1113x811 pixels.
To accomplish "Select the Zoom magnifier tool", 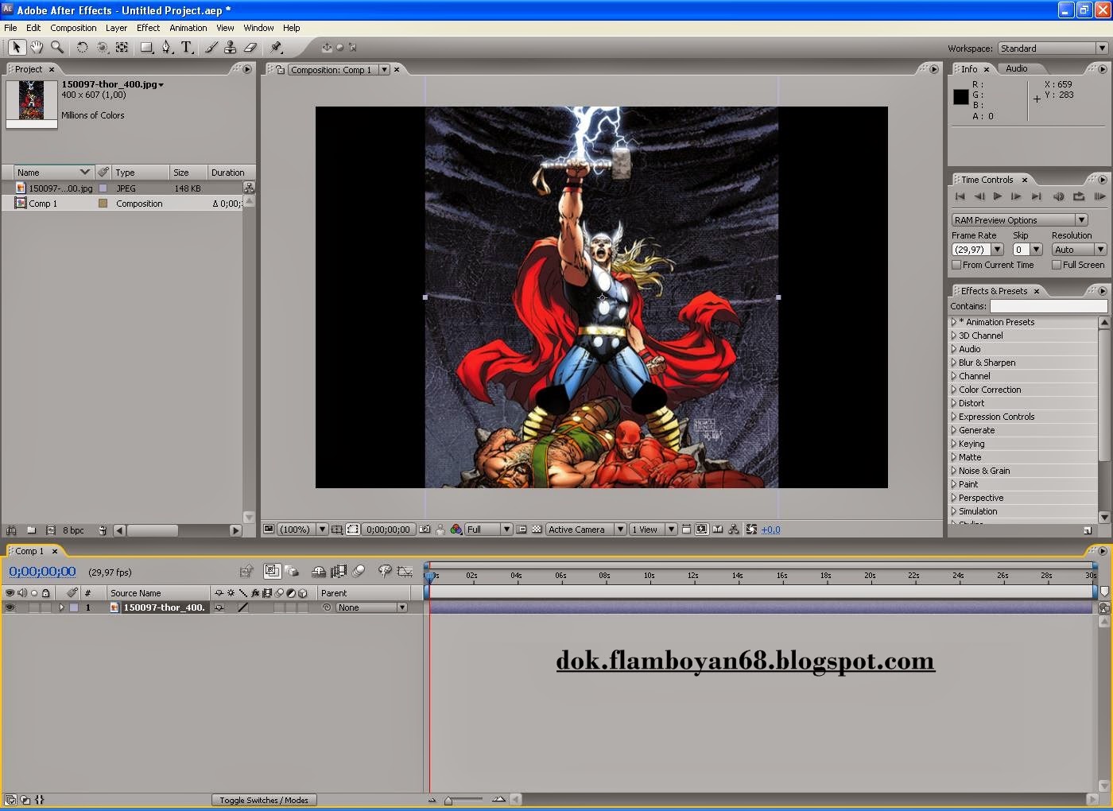I will [x=57, y=48].
